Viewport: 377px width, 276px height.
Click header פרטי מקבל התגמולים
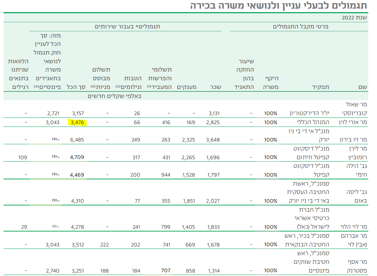tap(300, 26)
